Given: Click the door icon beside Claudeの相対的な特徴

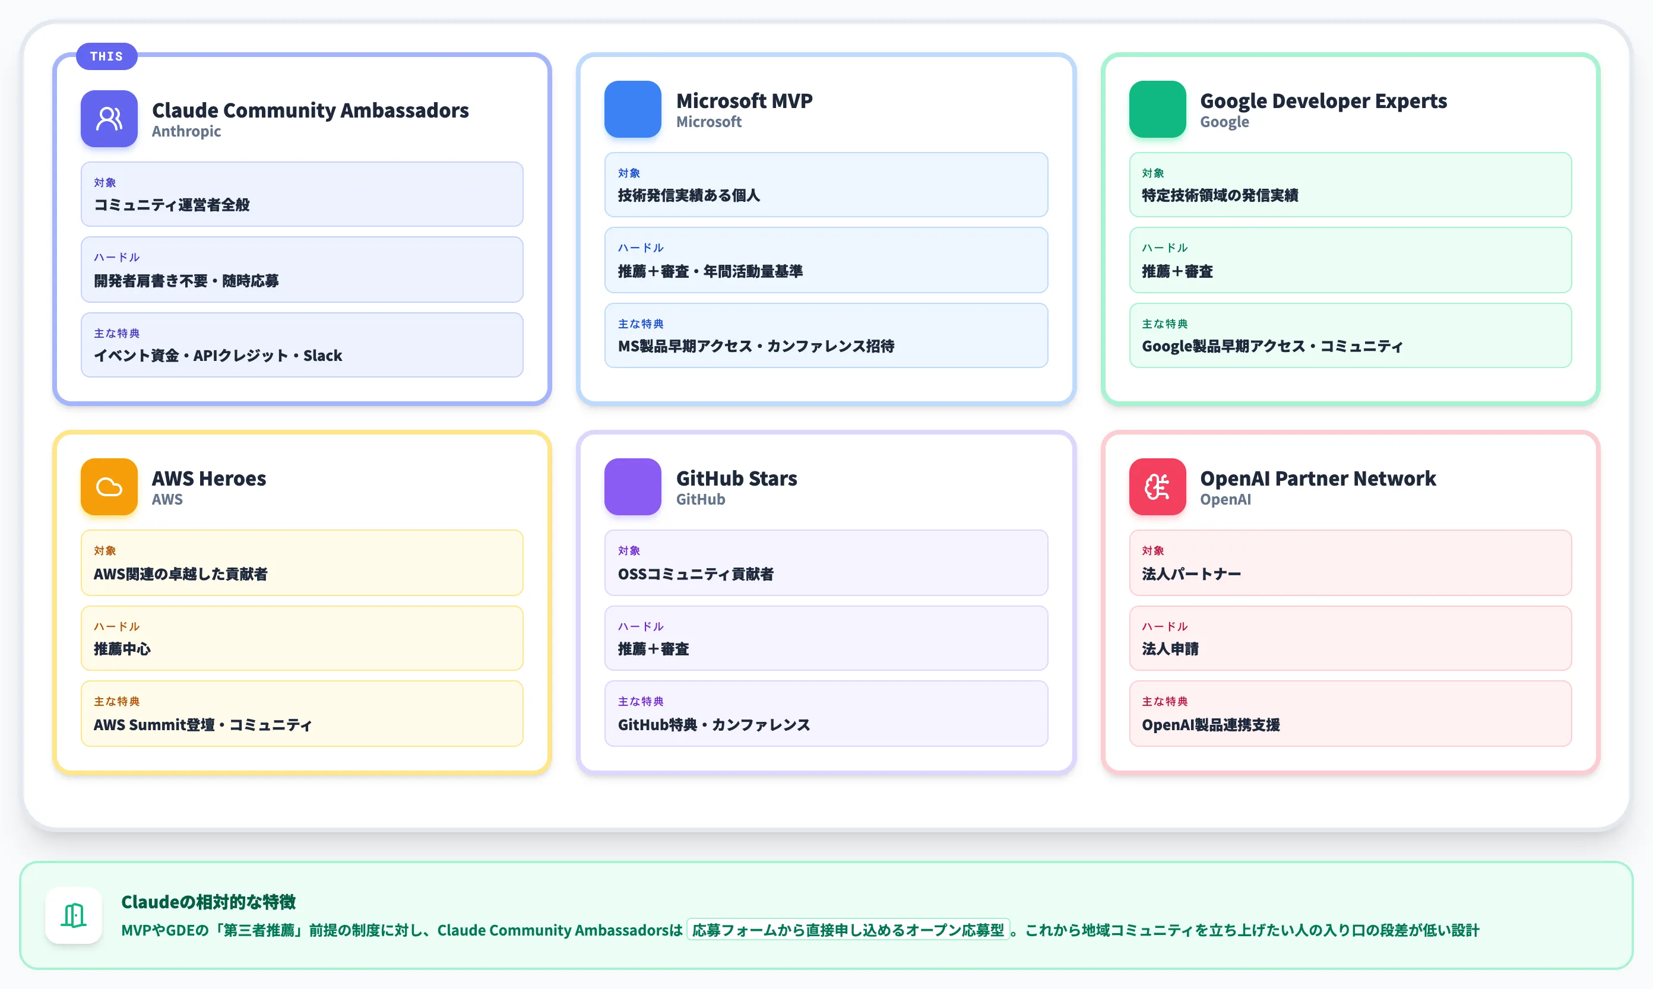Looking at the screenshot, I should [x=73, y=915].
